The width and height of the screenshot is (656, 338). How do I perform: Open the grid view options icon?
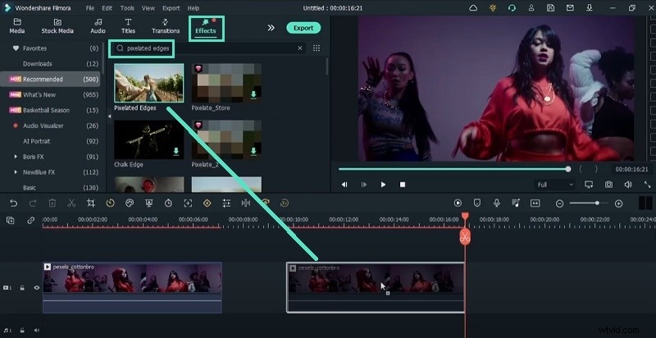click(317, 48)
